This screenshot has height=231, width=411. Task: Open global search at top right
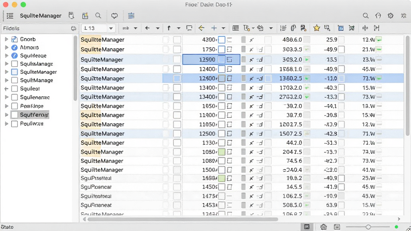[x=366, y=16]
